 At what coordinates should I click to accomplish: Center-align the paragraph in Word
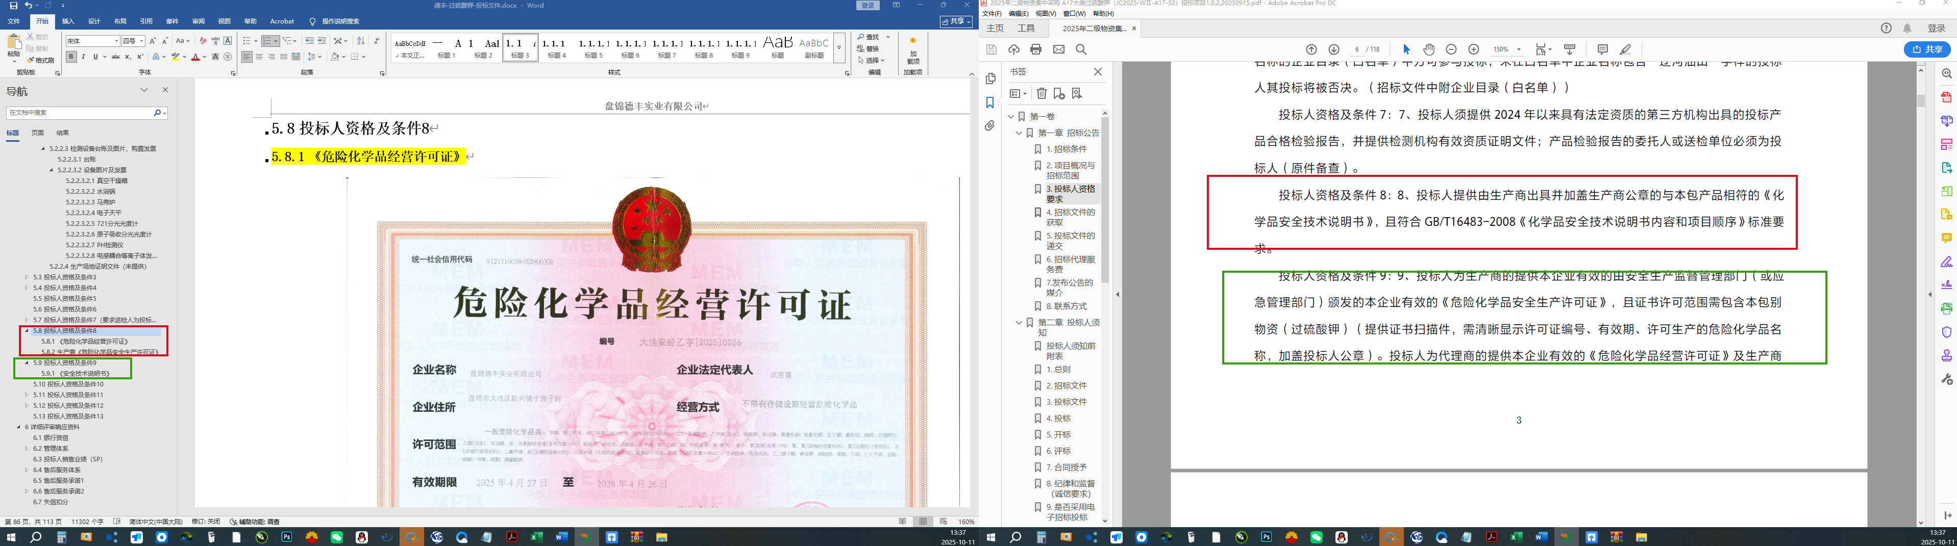259,56
